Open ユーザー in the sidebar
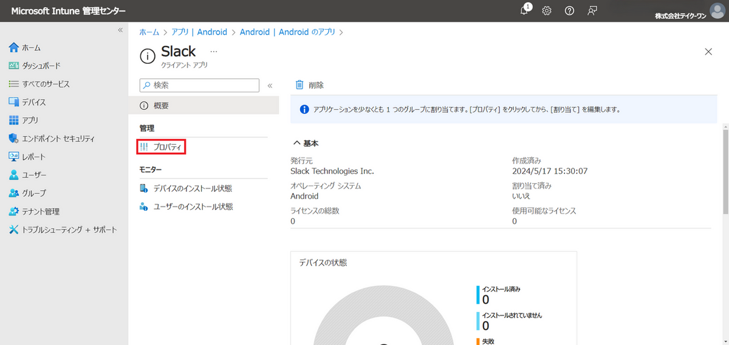Viewport: 729px width, 345px height. [28, 175]
